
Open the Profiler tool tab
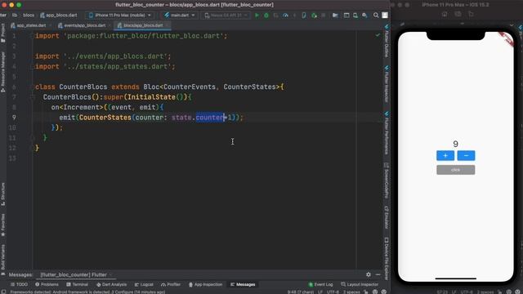[171, 284]
